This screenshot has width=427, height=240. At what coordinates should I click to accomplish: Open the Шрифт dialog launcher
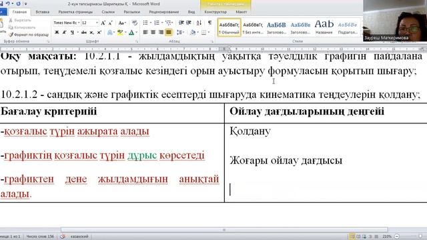click(137, 41)
